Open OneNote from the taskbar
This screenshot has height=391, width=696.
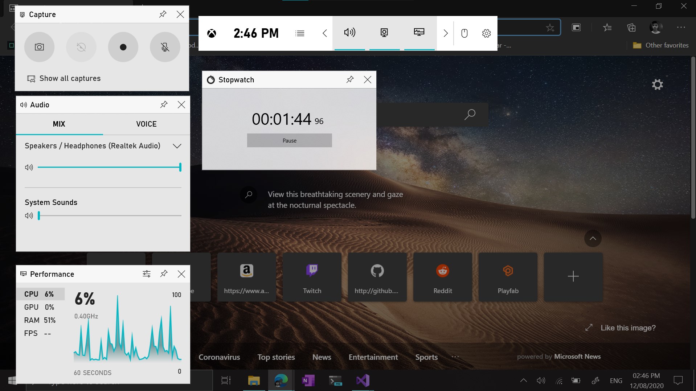[308, 380]
